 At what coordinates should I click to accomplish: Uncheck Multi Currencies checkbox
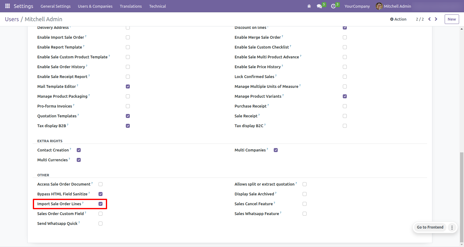(79, 160)
